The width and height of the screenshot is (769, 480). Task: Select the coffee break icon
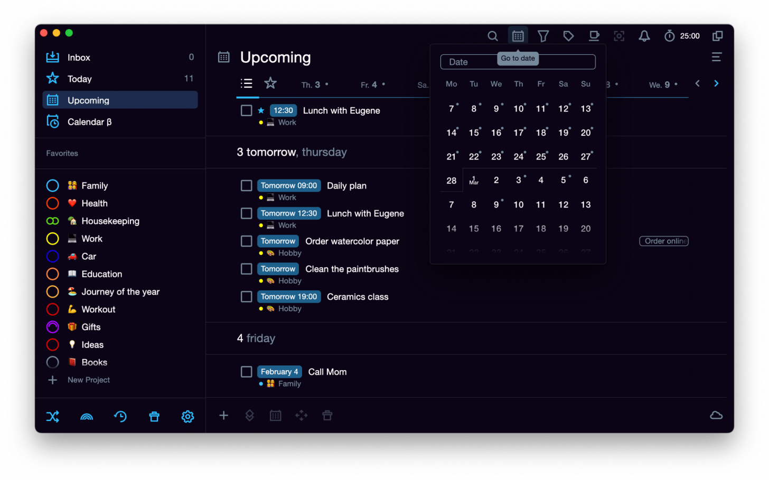point(594,36)
